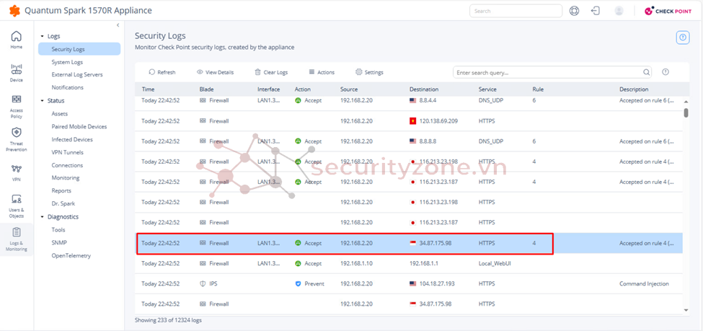
Task: Open the VPN section icon
Action: (x=16, y=169)
